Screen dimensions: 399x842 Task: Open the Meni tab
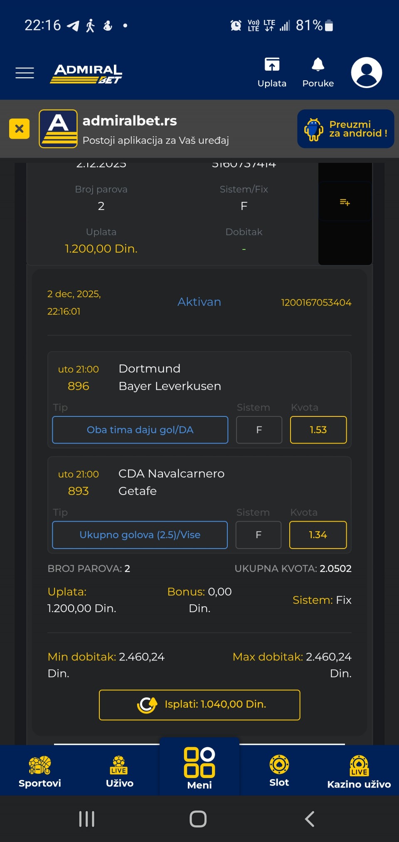point(199,769)
